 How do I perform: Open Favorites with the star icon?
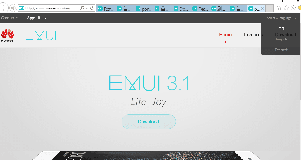pos(286,8)
